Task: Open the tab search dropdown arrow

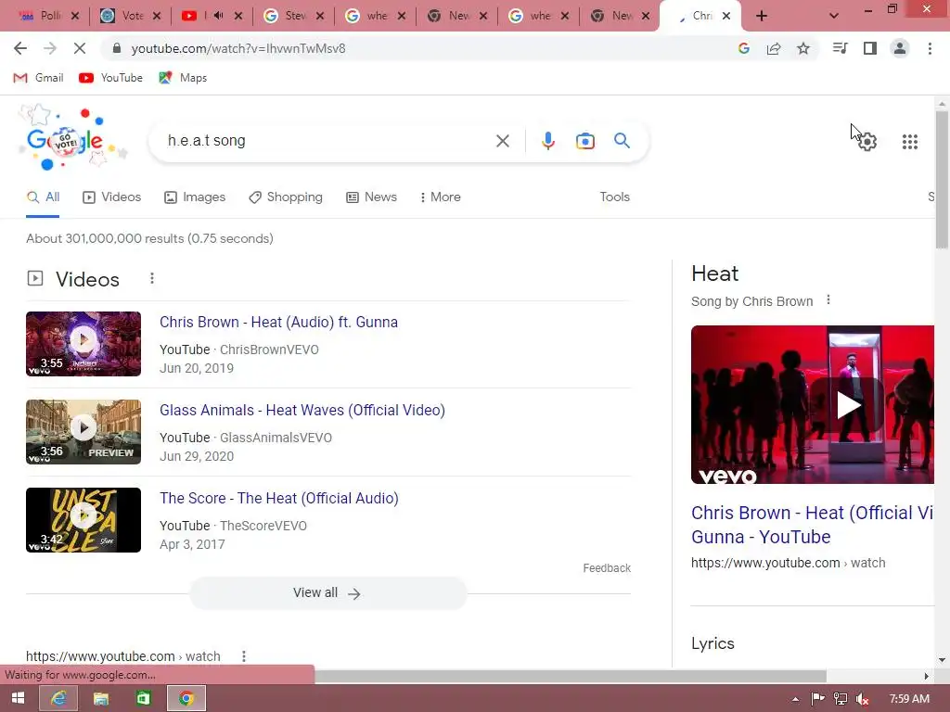Action: coord(834,16)
